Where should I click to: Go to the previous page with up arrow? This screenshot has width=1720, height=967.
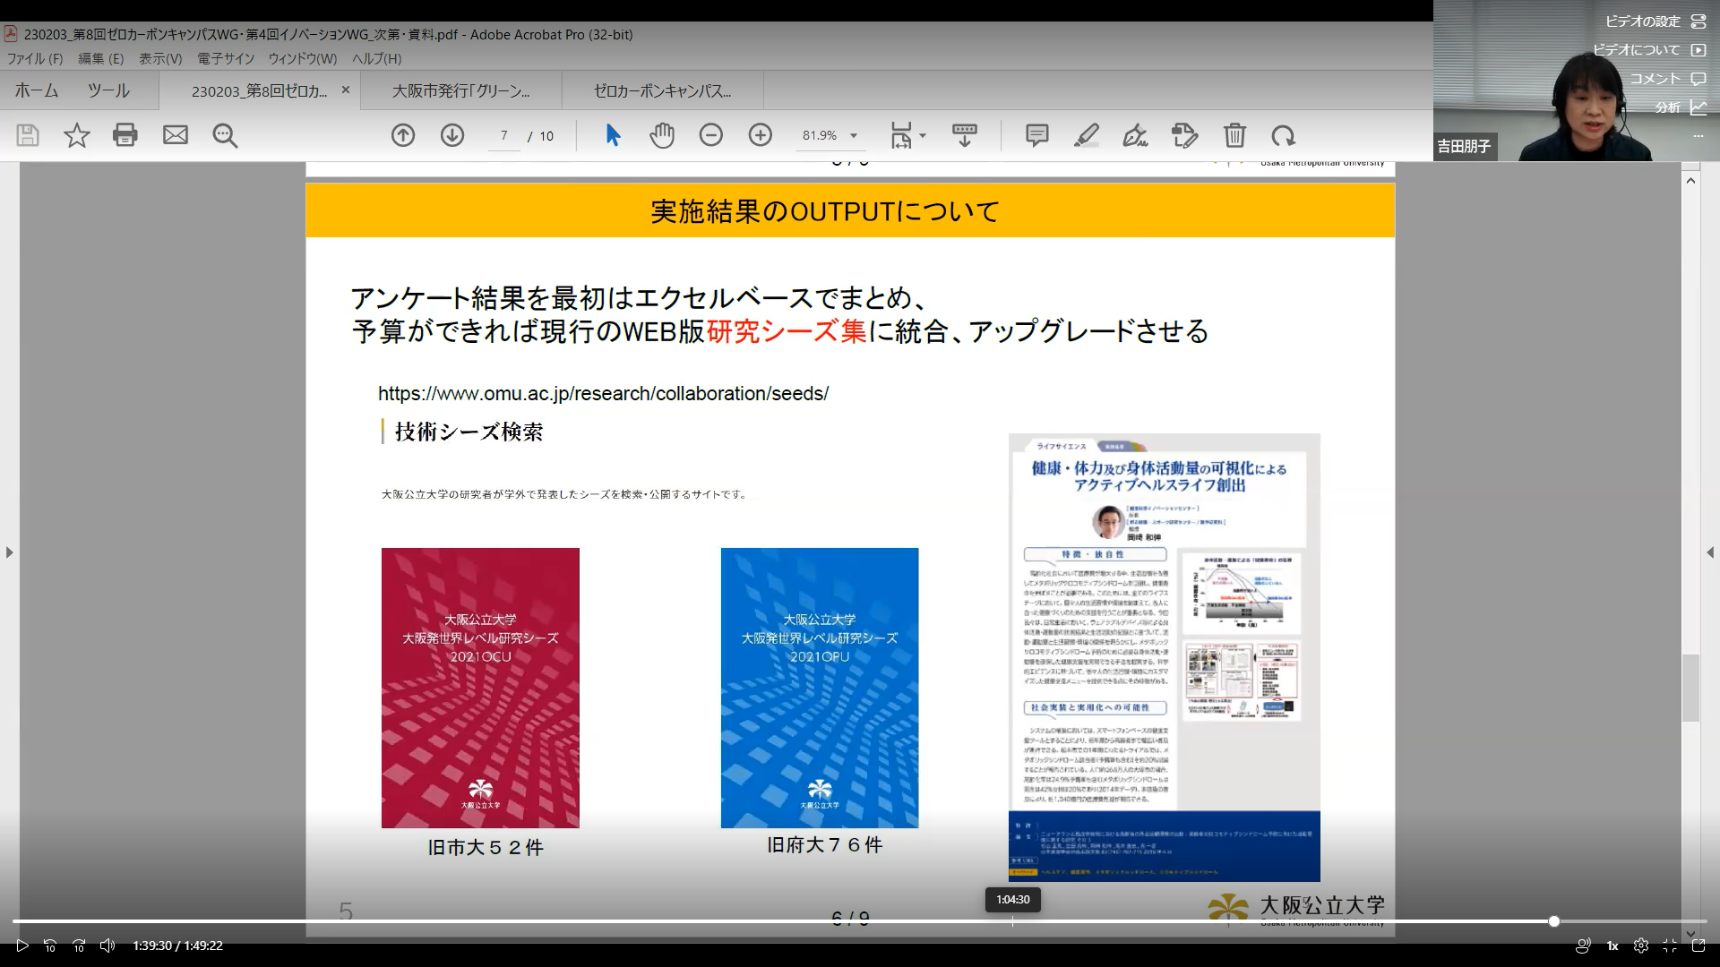point(403,135)
